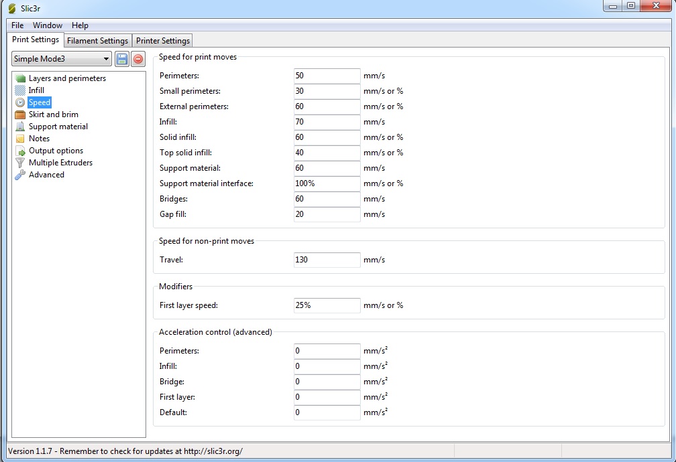
Task: Click the save preset disk icon
Action: (122, 59)
